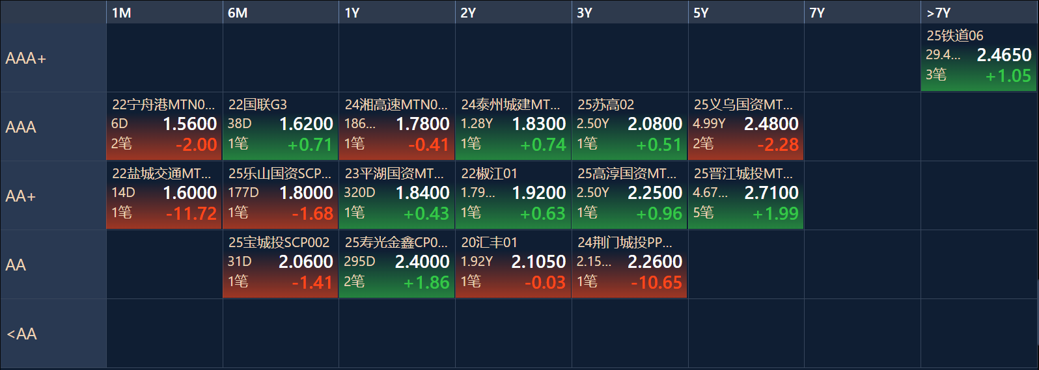Select the 22国联G3 bond cell
This screenshot has height=370, width=1039.
click(281, 127)
